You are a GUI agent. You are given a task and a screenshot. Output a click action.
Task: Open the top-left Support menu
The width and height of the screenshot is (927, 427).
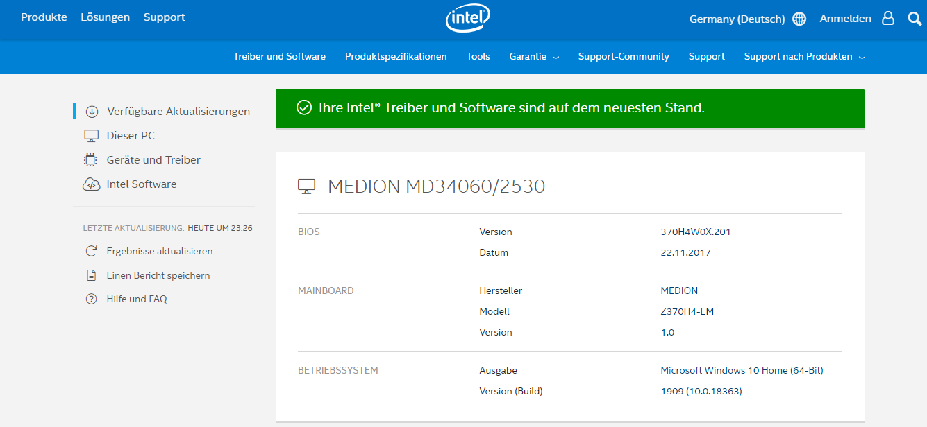164,17
